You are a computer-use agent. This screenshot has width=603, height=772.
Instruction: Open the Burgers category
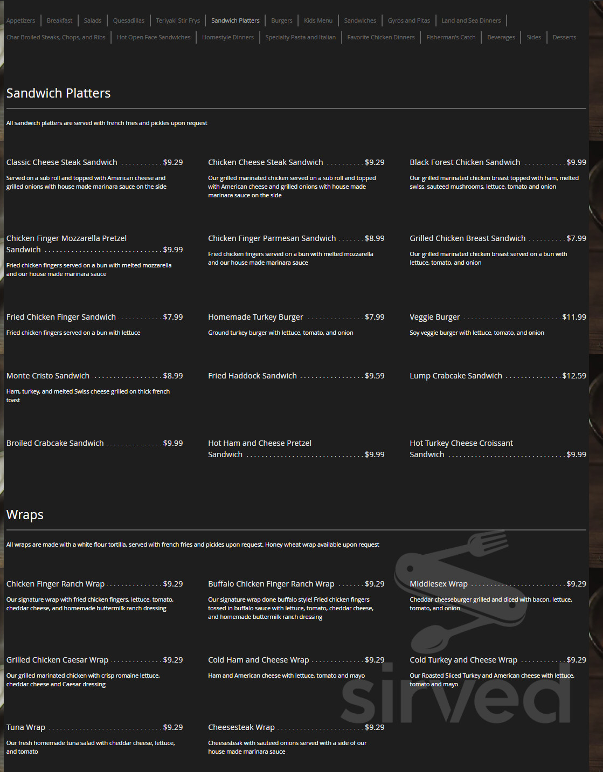282,20
